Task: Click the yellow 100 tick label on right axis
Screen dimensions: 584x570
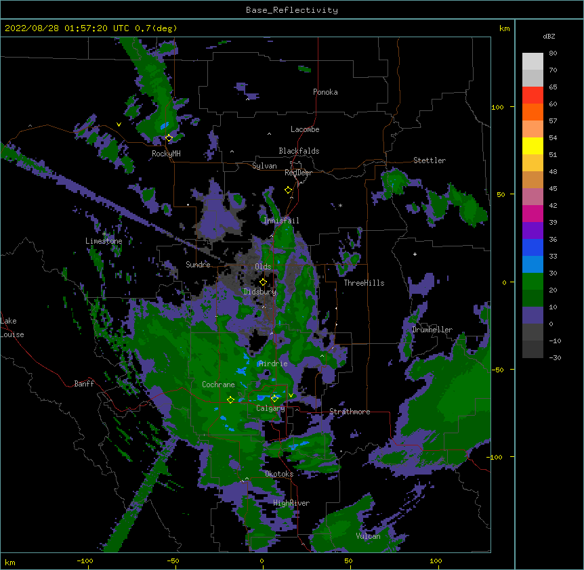Action: [x=497, y=107]
